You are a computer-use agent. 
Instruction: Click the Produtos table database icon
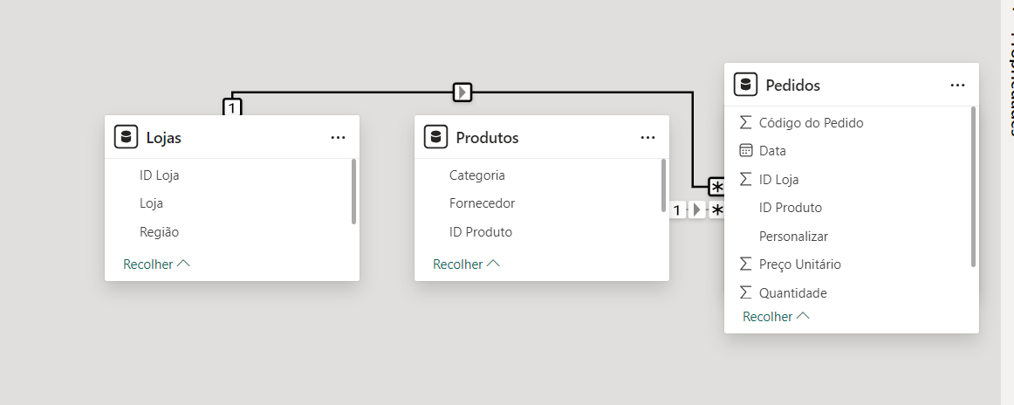[x=435, y=137]
